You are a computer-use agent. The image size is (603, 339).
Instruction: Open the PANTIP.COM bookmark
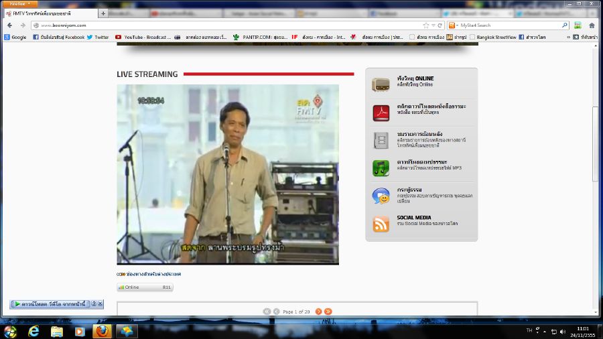[261, 38]
